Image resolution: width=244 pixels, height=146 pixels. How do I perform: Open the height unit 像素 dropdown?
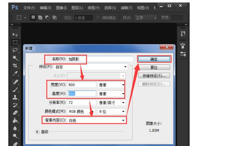click(111, 93)
